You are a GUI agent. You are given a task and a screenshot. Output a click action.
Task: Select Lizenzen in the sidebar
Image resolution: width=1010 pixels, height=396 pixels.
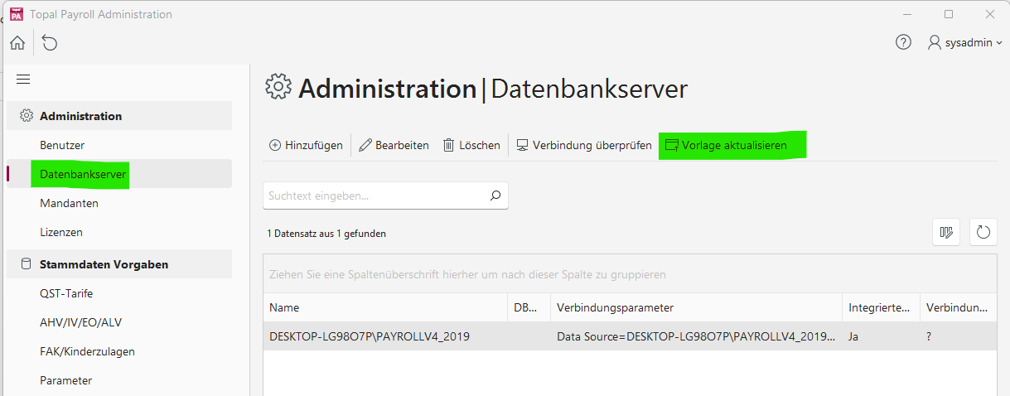coord(61,232)
